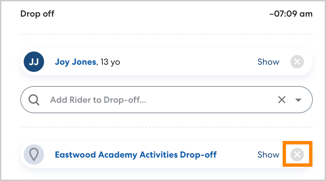Click the Drop off section heading

pos(37,14)
